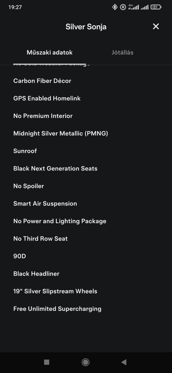Tap the battery indicator in status bar
Screen dimensions: 172x373
pos(156,7)
